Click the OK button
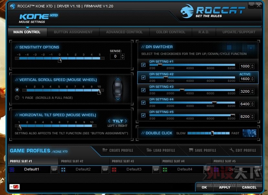 (x=204, y=187)
